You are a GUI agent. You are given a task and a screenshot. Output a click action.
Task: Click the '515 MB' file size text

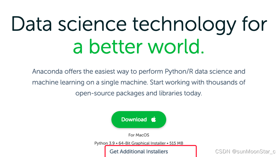coord(176,143)
